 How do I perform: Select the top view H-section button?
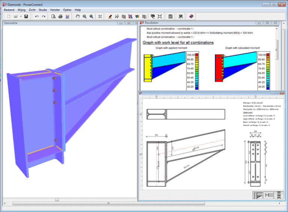pyautogui.click(x=268, y=195)
